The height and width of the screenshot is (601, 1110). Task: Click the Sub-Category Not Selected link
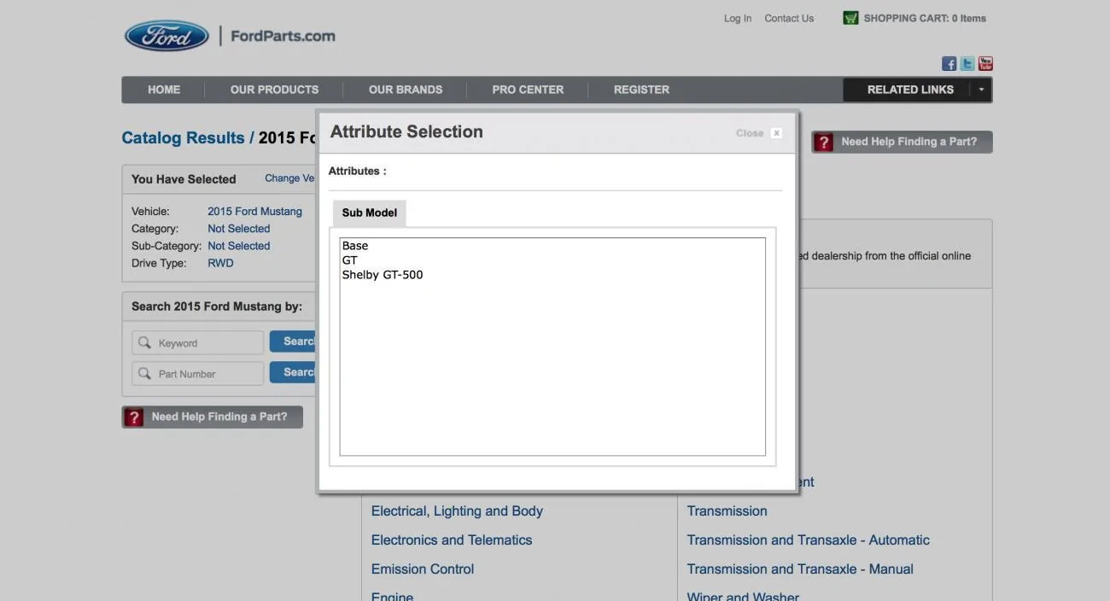tap(239, 246)
